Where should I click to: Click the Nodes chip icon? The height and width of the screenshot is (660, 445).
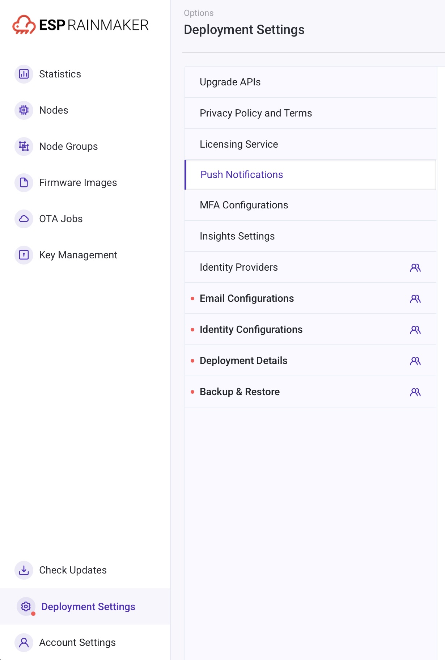click(24, 110)
